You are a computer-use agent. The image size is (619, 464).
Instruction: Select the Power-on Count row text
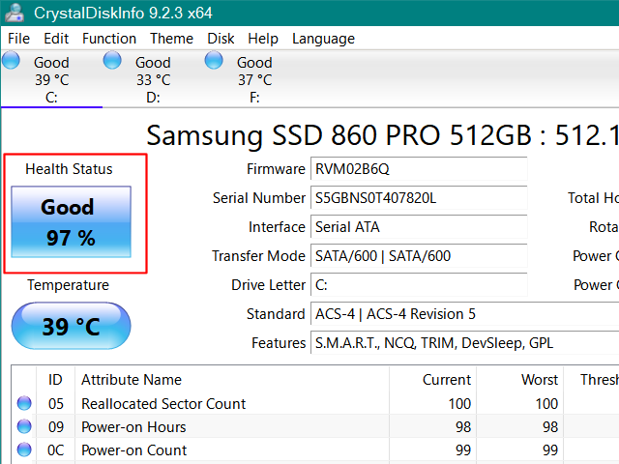coord(133,450)
